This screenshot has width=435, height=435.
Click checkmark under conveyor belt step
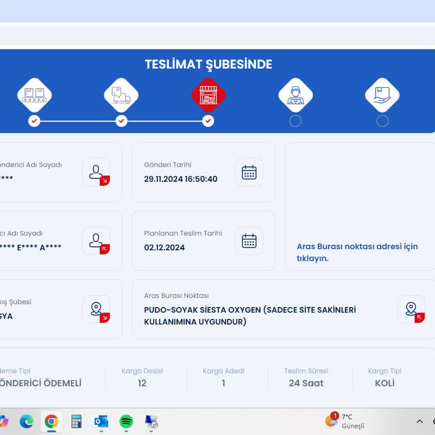click(x=34, y=121)
